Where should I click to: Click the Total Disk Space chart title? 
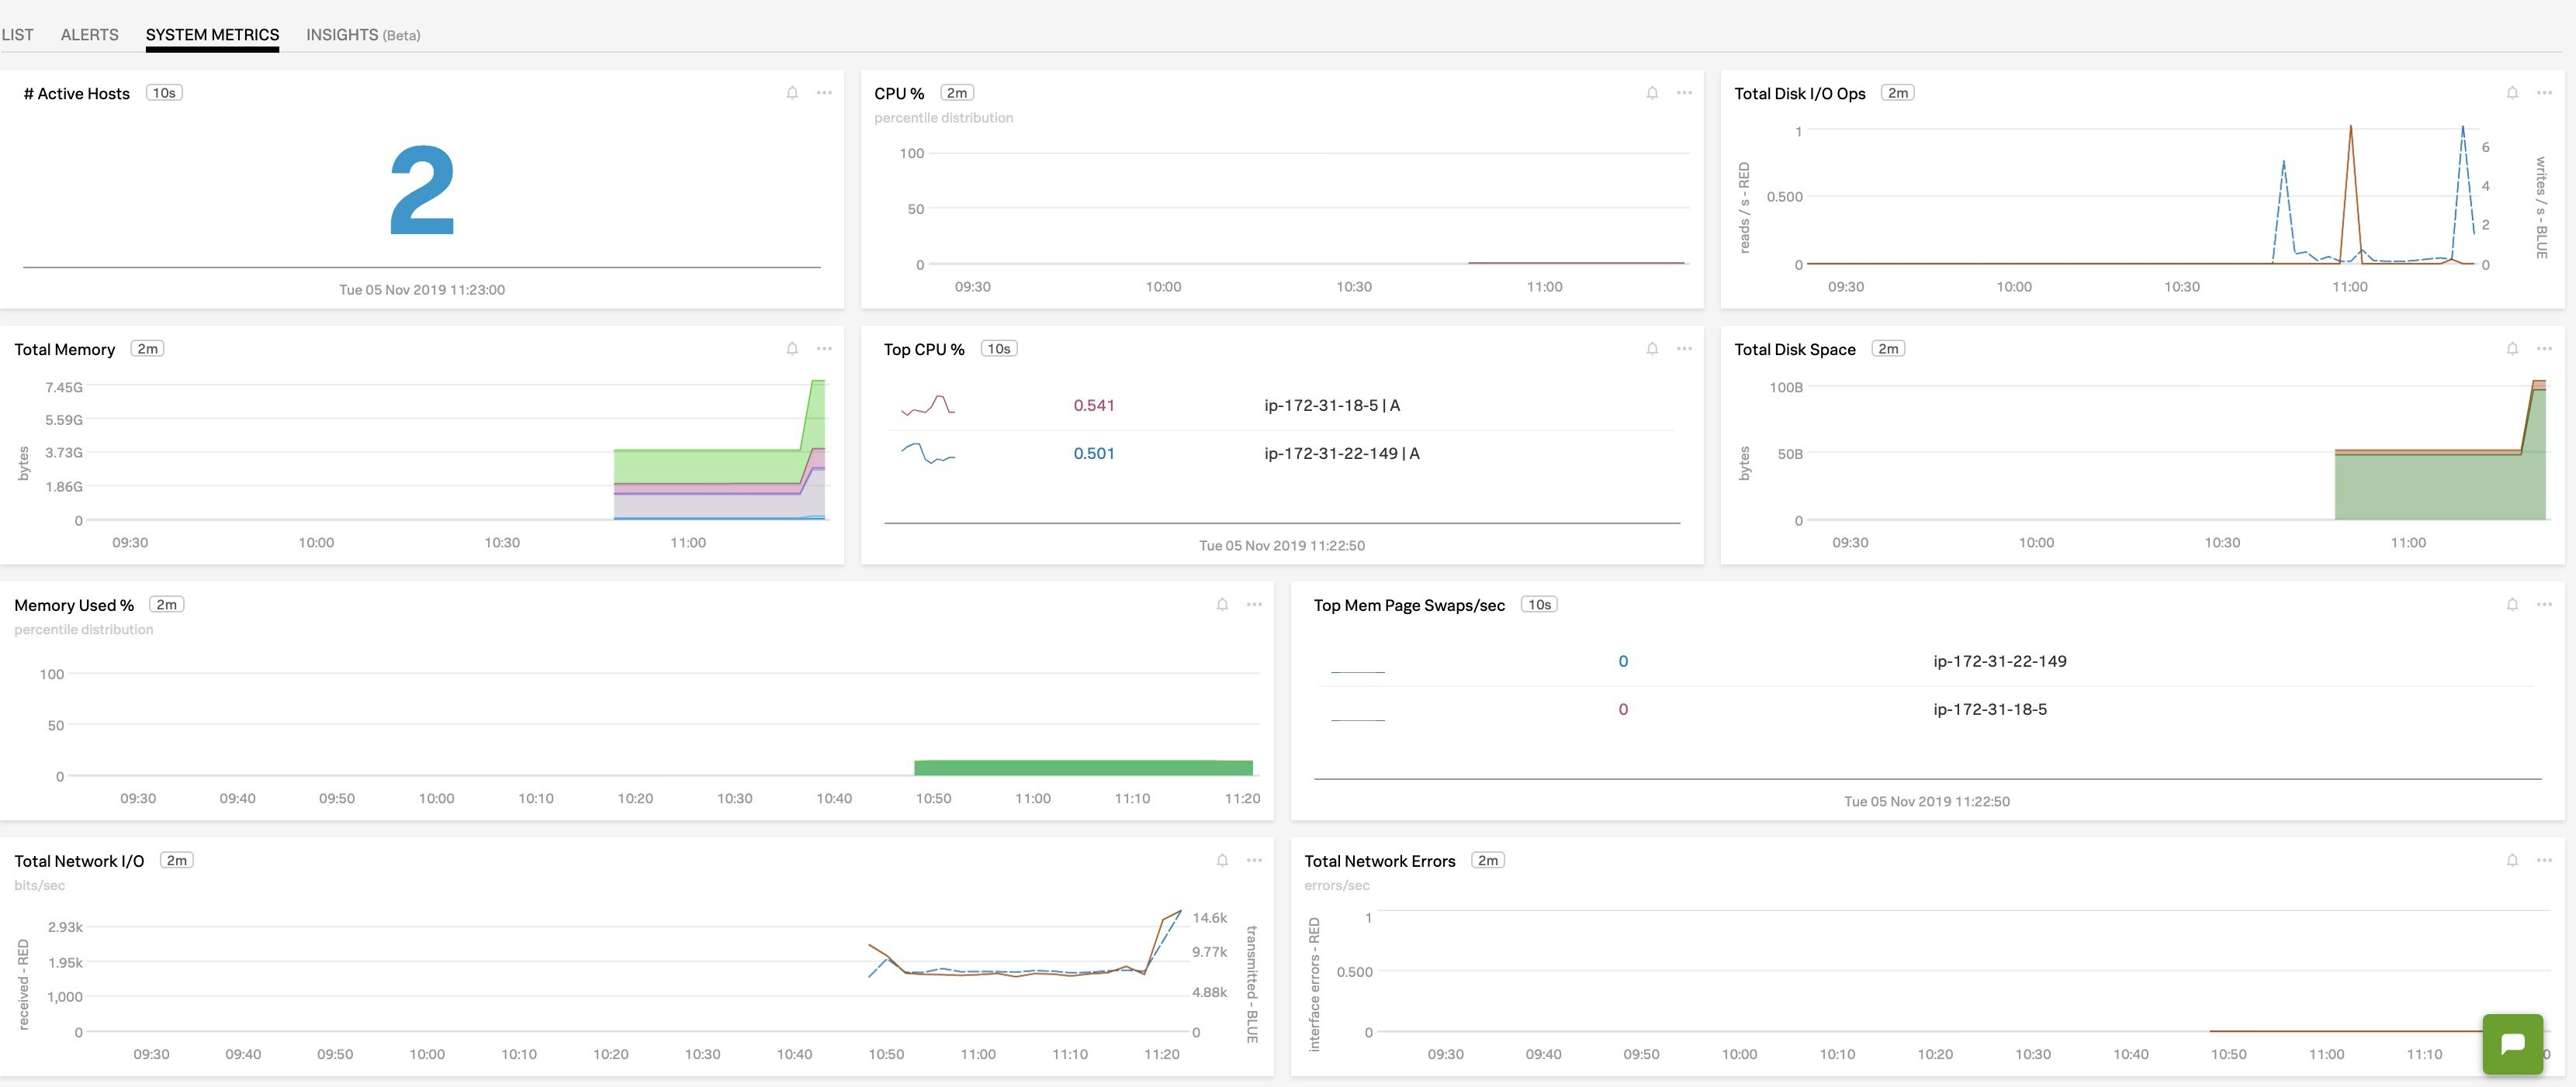1795,350
